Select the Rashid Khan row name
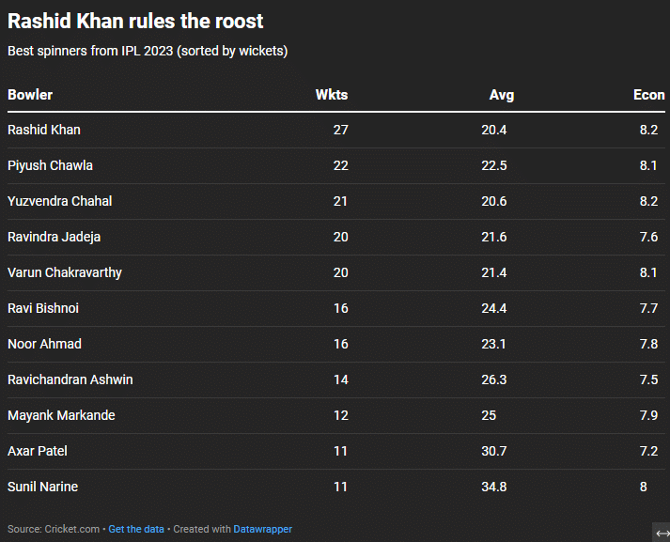Screen dimensions: 670x542 tap(44, 130)
